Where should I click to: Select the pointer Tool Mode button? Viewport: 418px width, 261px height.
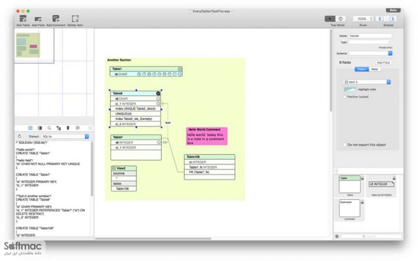coord(330,19)
